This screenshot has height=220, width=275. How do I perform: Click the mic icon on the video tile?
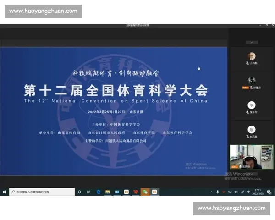pos(240,166)
